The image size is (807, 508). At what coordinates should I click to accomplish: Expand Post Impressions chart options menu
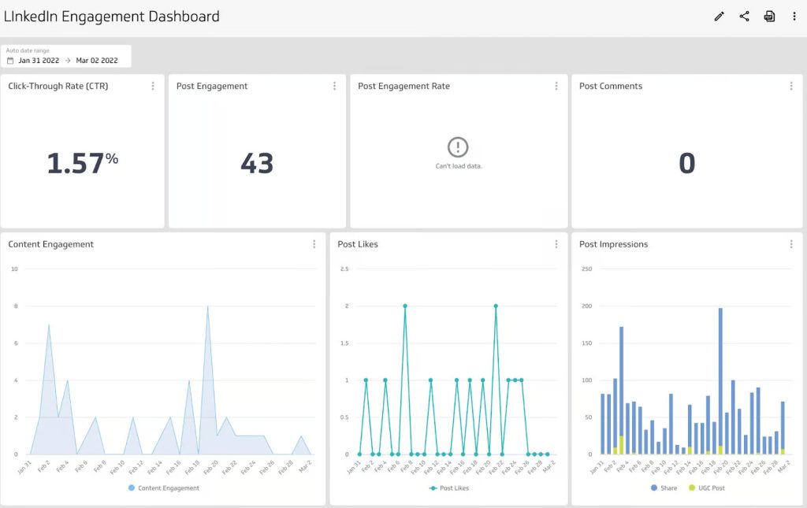point(791,244)
